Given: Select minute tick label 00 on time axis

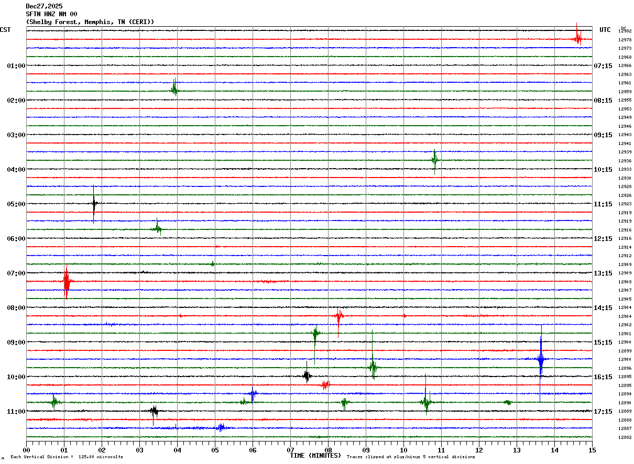Looking at the screenshot, I should point(26,450).
